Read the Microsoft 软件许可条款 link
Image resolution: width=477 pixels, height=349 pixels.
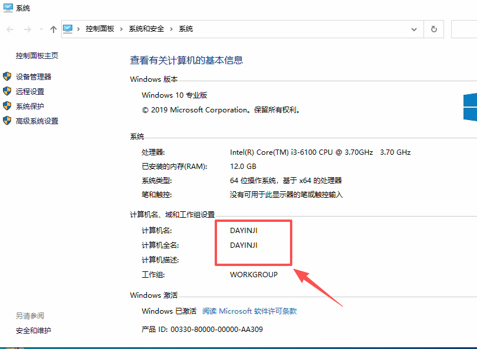[249, 311]
